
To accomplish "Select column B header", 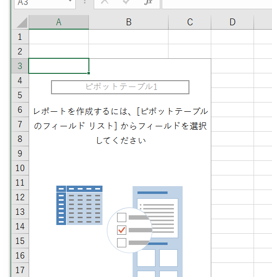I will (129, 22).
